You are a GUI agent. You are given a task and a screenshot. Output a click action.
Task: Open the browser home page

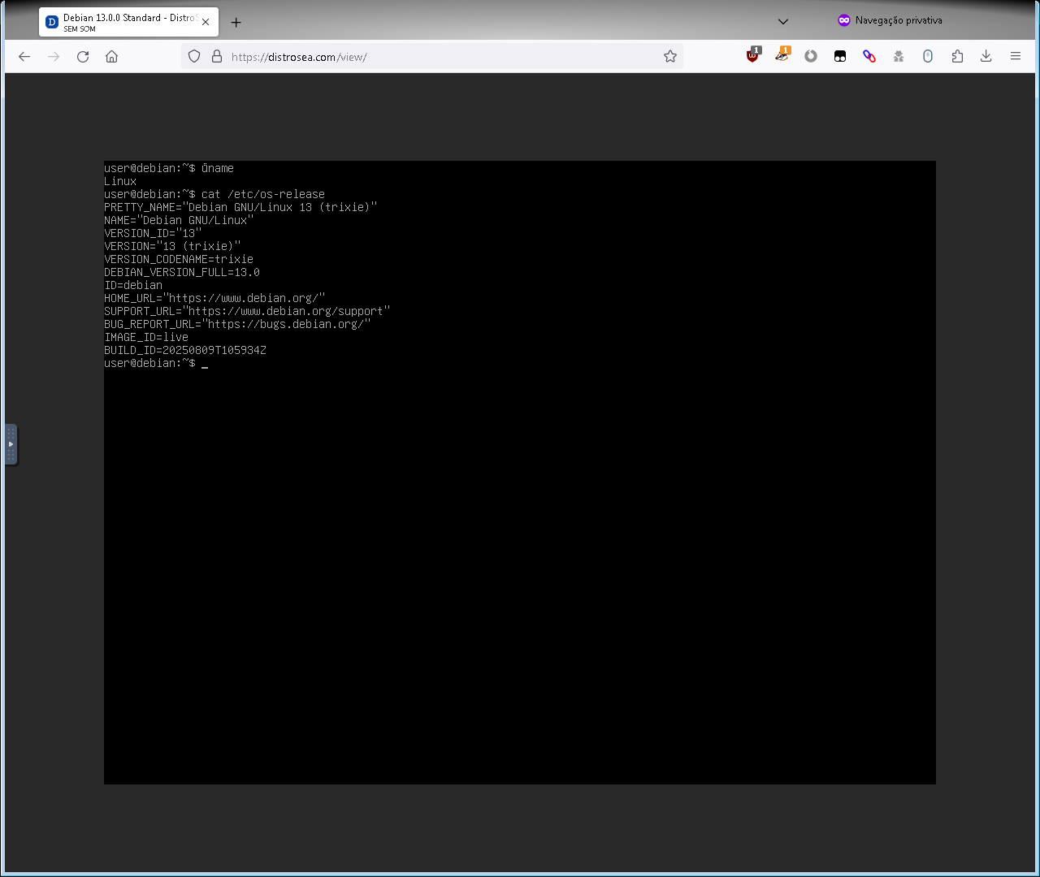tap(112, 57)
